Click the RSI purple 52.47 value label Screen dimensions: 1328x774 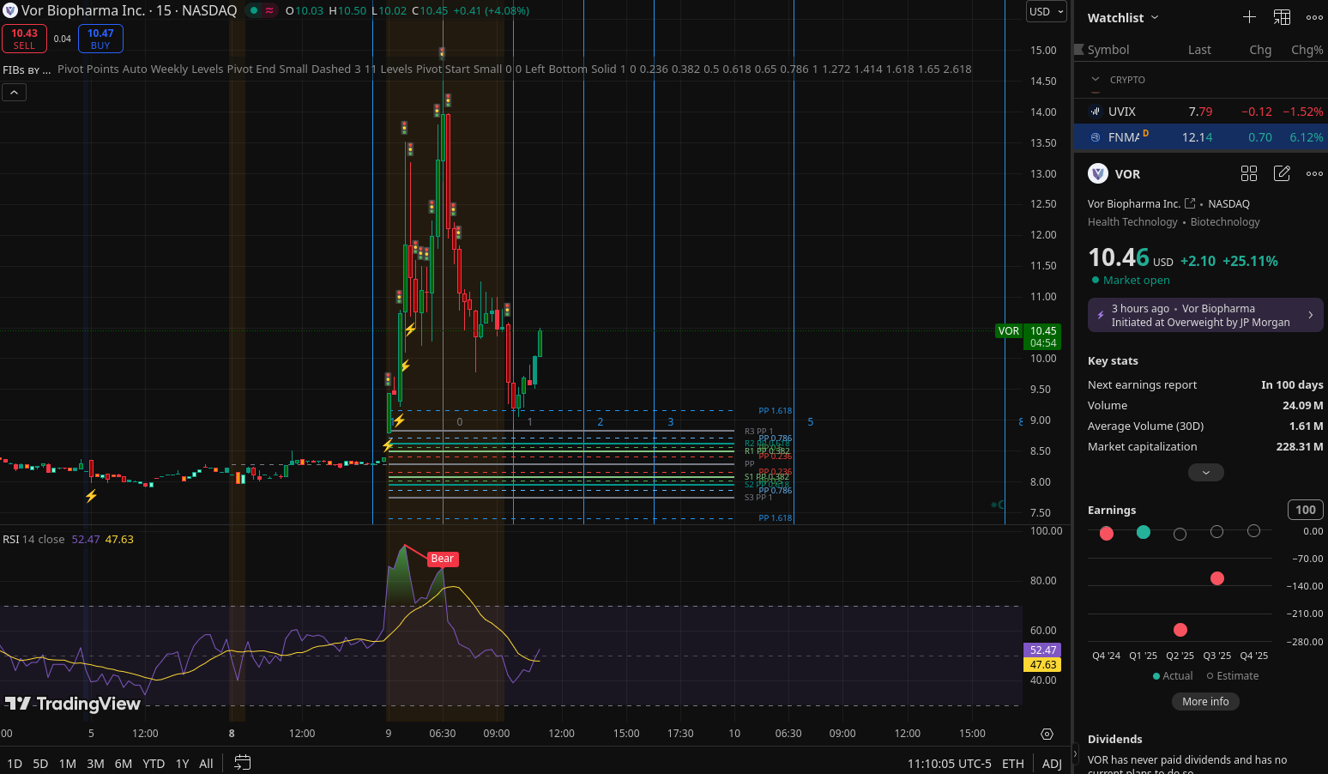1043,650
